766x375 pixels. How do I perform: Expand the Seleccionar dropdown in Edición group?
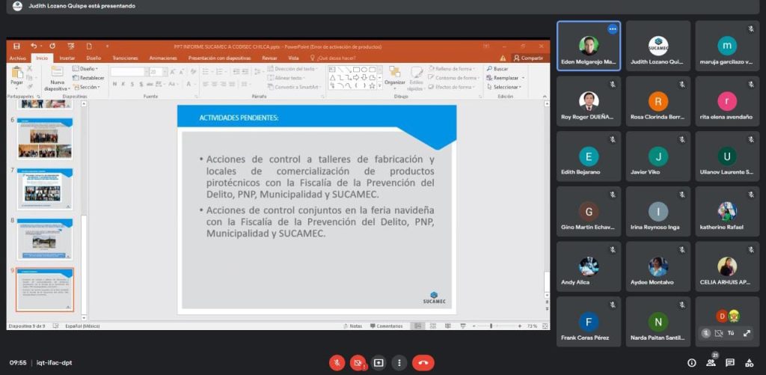click(x=507, y=87)
